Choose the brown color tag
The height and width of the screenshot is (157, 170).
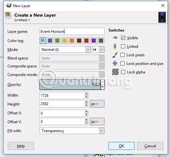pos(79,41)
